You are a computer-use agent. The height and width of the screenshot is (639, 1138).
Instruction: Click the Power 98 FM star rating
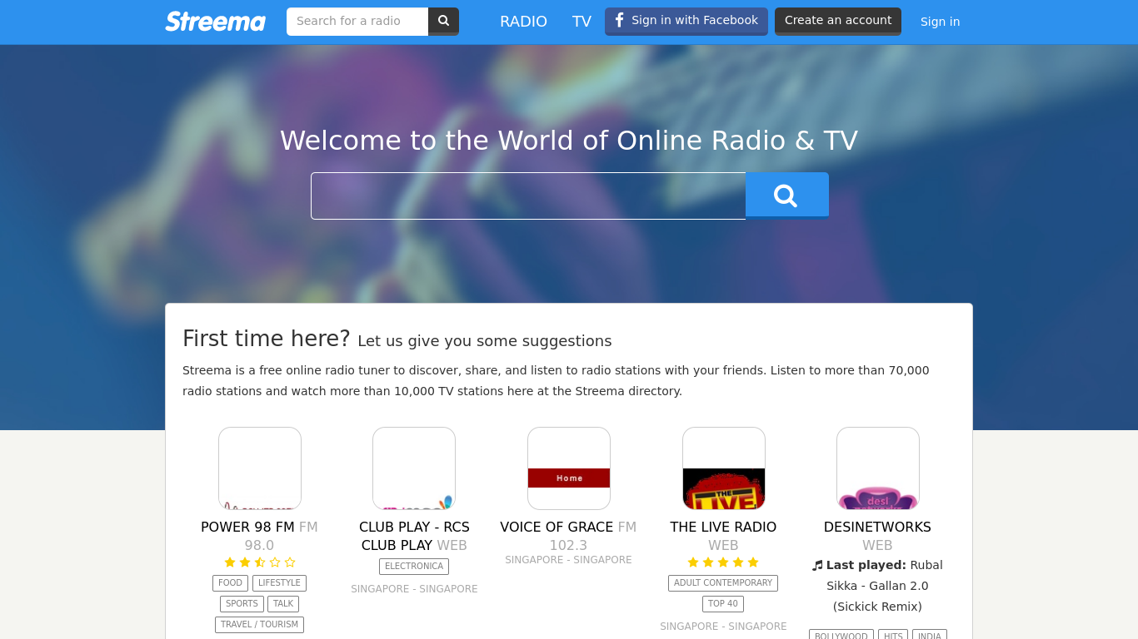(x=260, y=562)
